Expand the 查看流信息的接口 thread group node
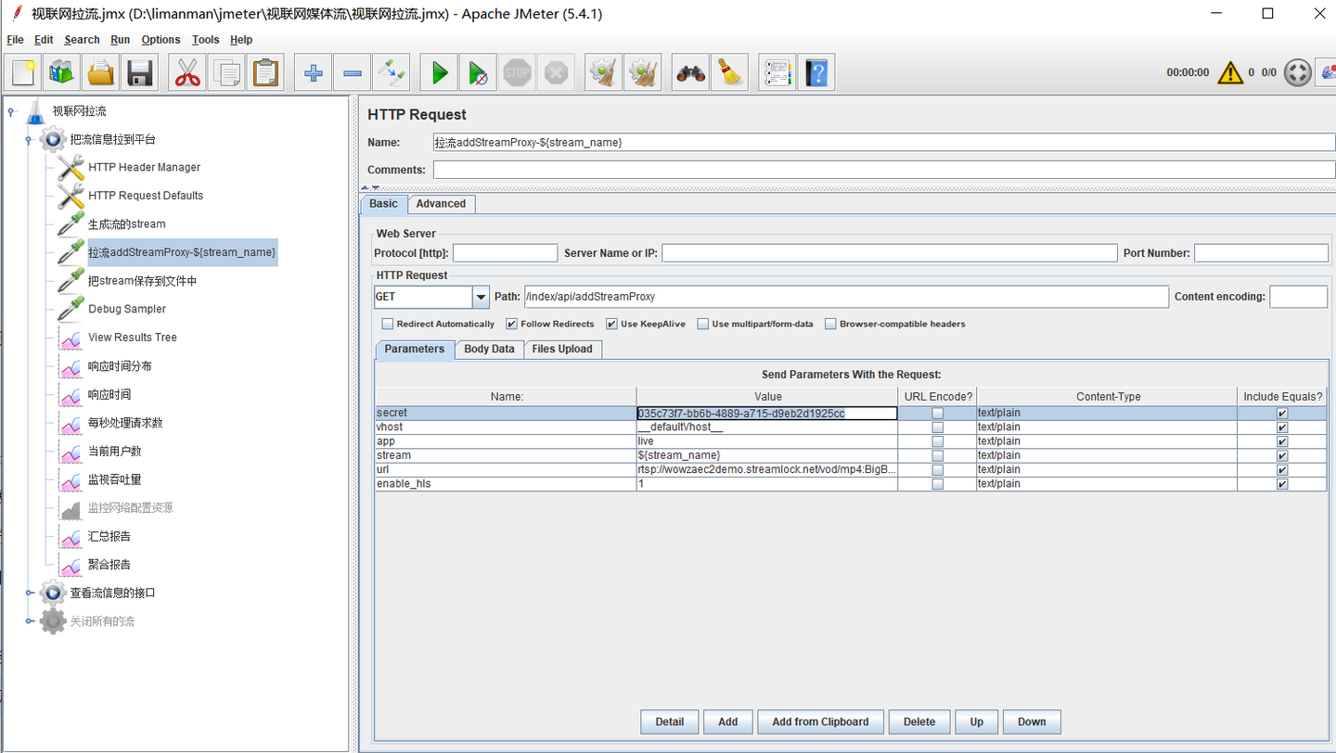Screen dimensions: 1336x753 coord(30,593)
